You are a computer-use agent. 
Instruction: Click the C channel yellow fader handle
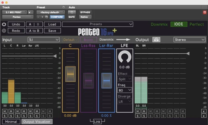71,74
